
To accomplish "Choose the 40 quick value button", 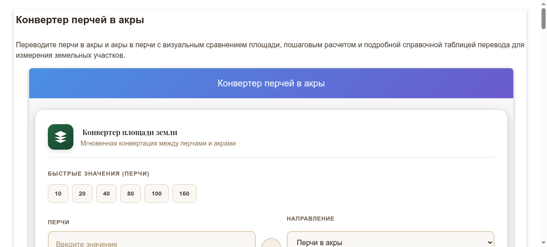I will point(106,193).
